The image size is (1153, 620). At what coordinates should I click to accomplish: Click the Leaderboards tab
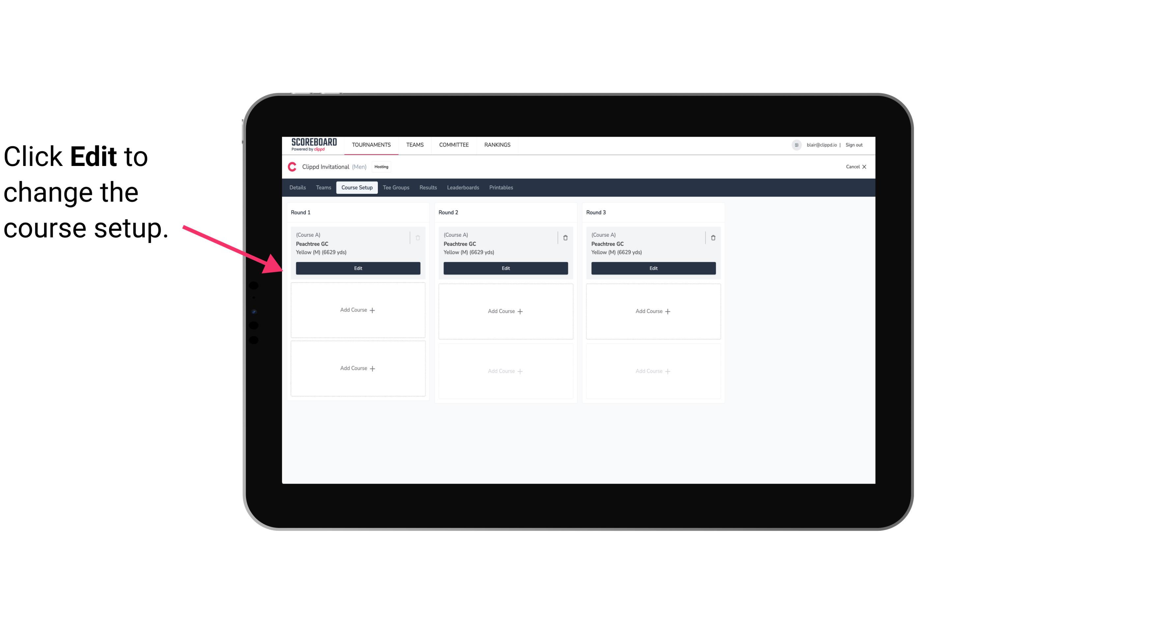click(x=464, y=188)
